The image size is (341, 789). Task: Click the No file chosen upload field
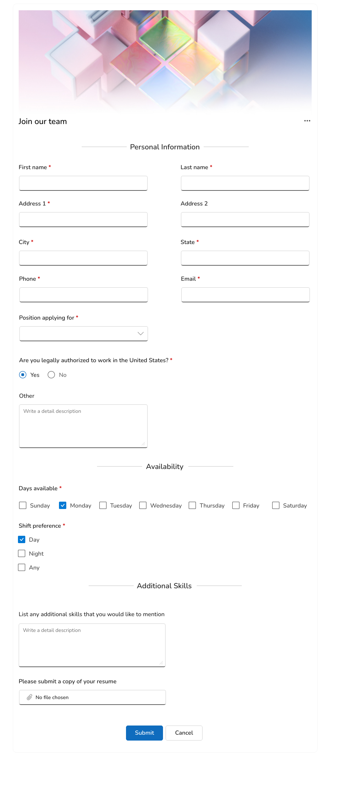(92, 697)
